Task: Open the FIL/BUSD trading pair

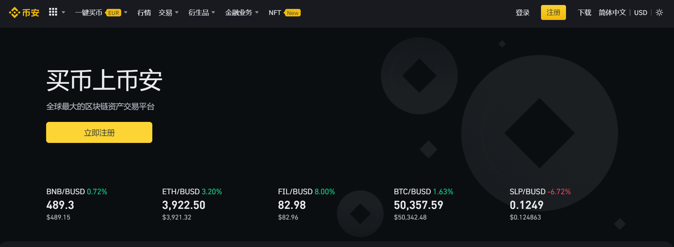Action: pos(295,192)
